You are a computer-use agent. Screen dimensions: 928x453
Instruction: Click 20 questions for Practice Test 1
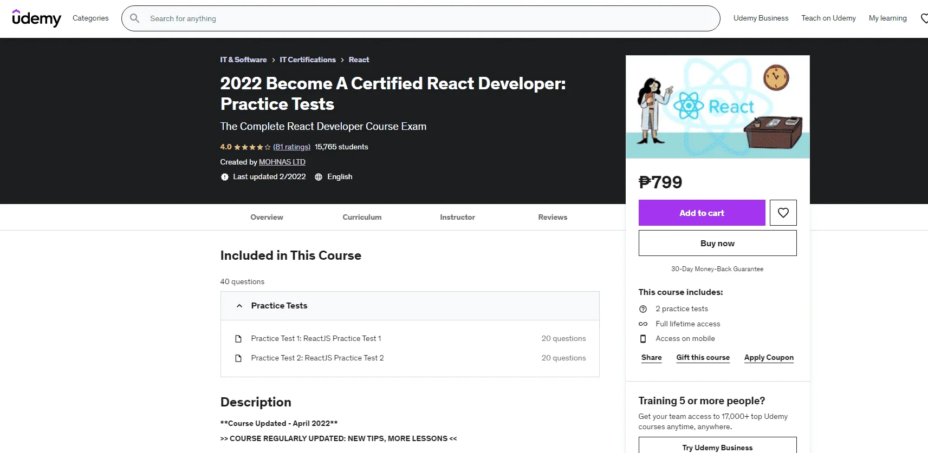click(x=563, y=339)
